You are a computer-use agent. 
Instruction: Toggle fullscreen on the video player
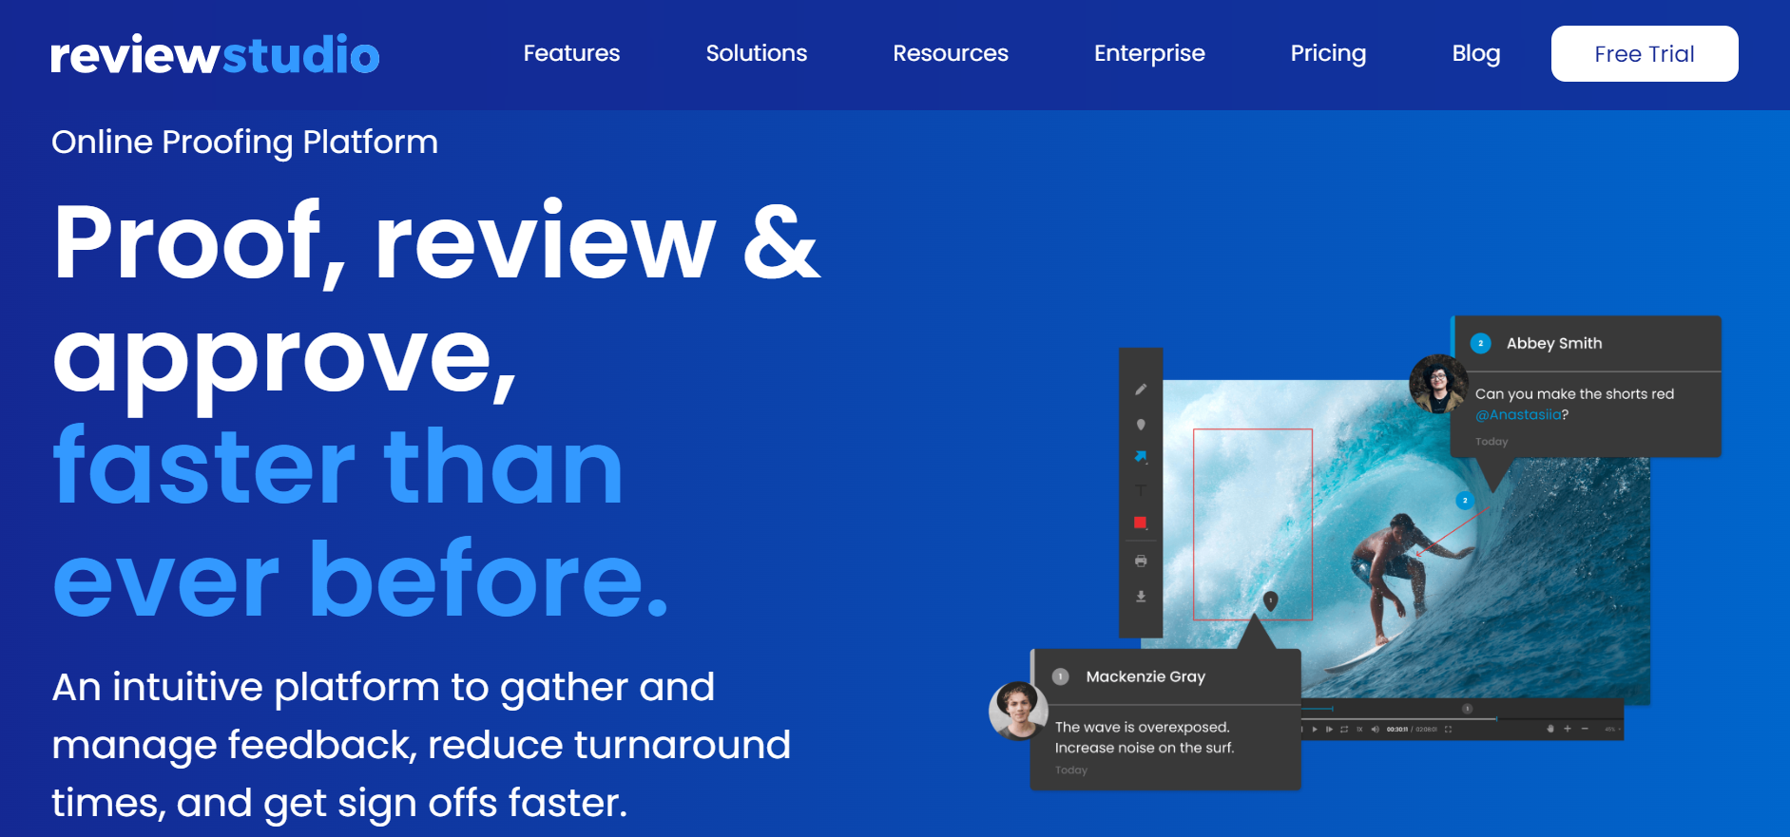(x=1448, y=730)
